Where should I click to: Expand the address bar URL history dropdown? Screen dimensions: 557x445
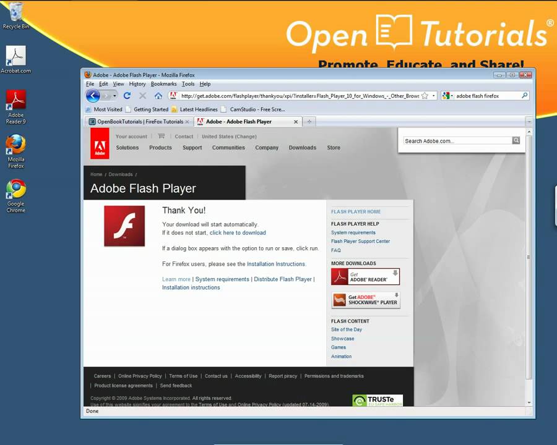pos(433,96)
